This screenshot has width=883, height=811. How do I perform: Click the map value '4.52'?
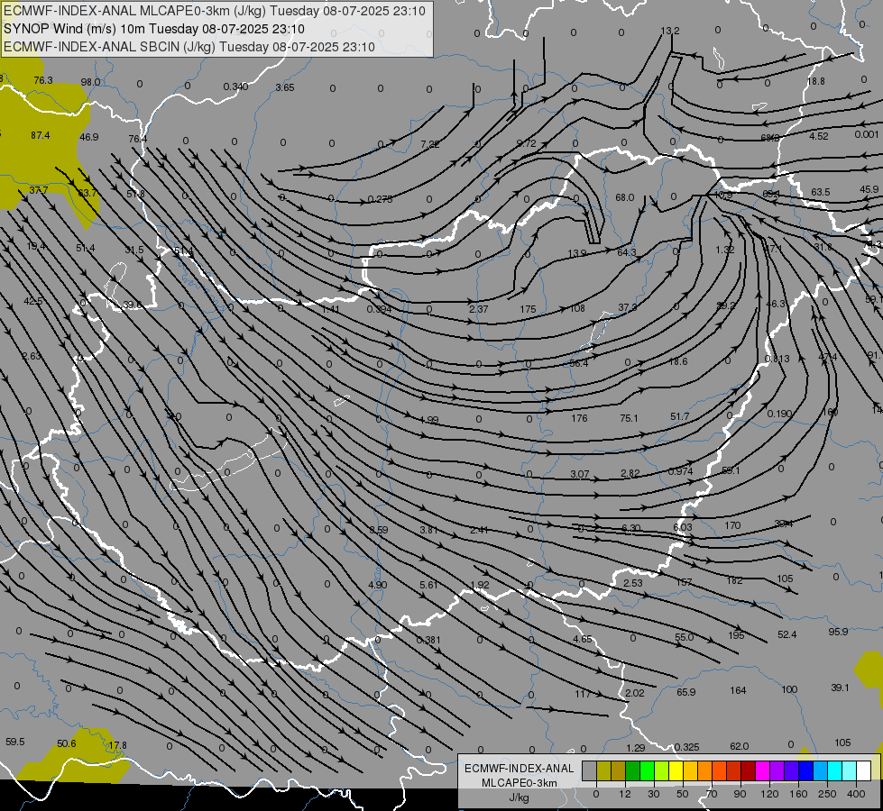pos(819,136)
